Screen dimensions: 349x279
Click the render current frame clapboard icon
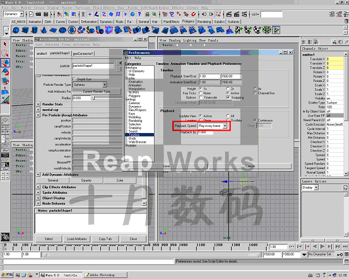pyautogui.click(x=229, y=15)
